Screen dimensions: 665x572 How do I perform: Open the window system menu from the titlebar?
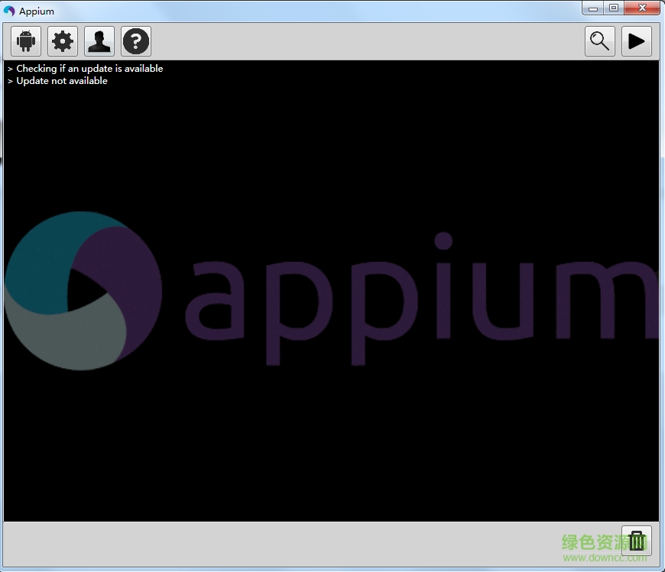(x=9, y=11)
